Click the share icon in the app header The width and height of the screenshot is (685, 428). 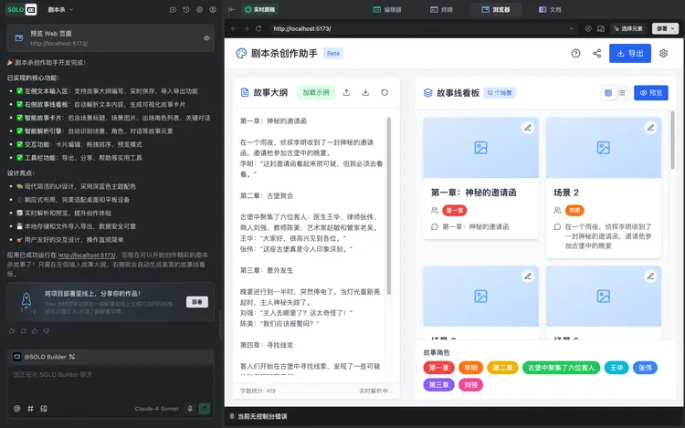tap(597, 54)
